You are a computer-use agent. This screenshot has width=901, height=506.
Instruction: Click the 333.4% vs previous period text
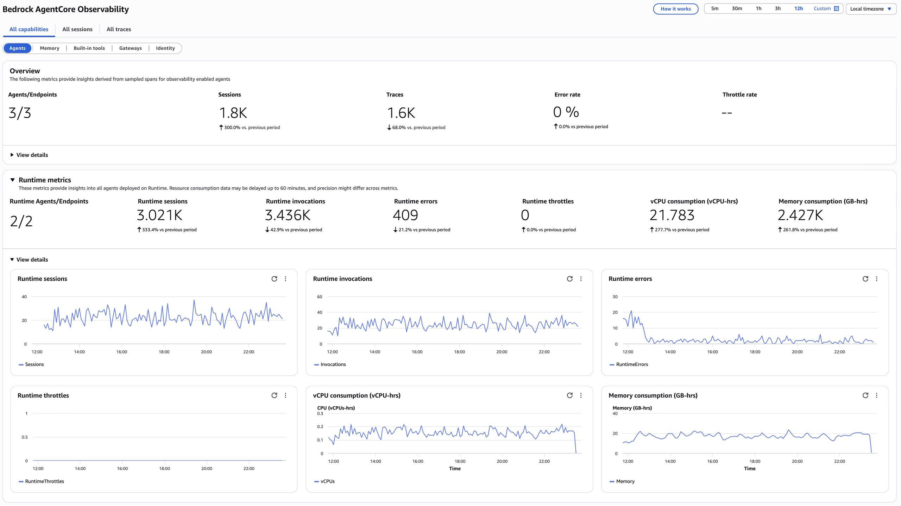(x=169, y=230)
